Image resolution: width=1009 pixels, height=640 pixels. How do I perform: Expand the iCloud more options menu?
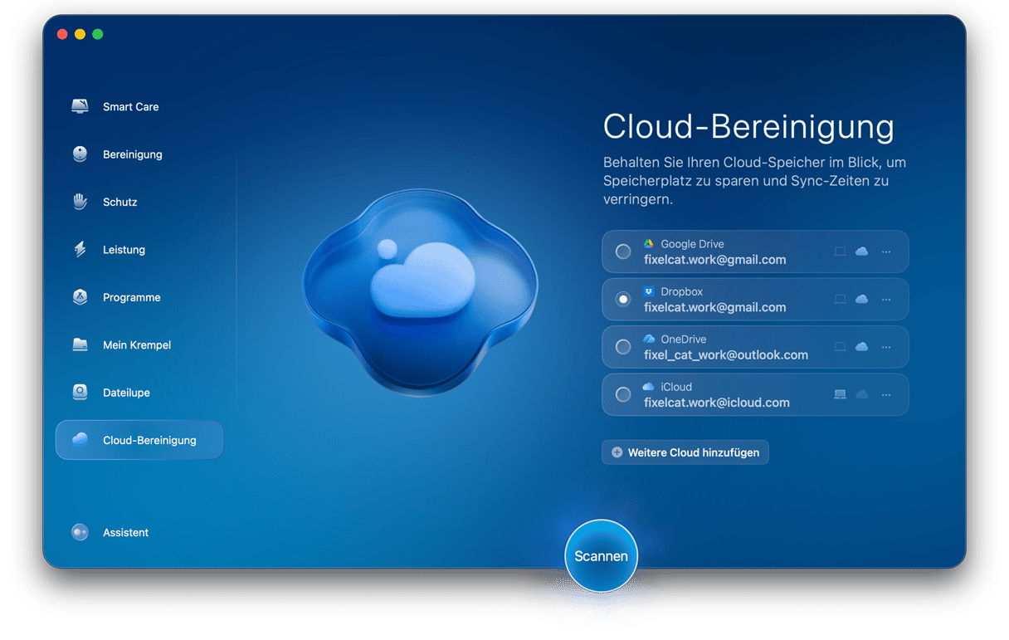click(x=886, y=394)
